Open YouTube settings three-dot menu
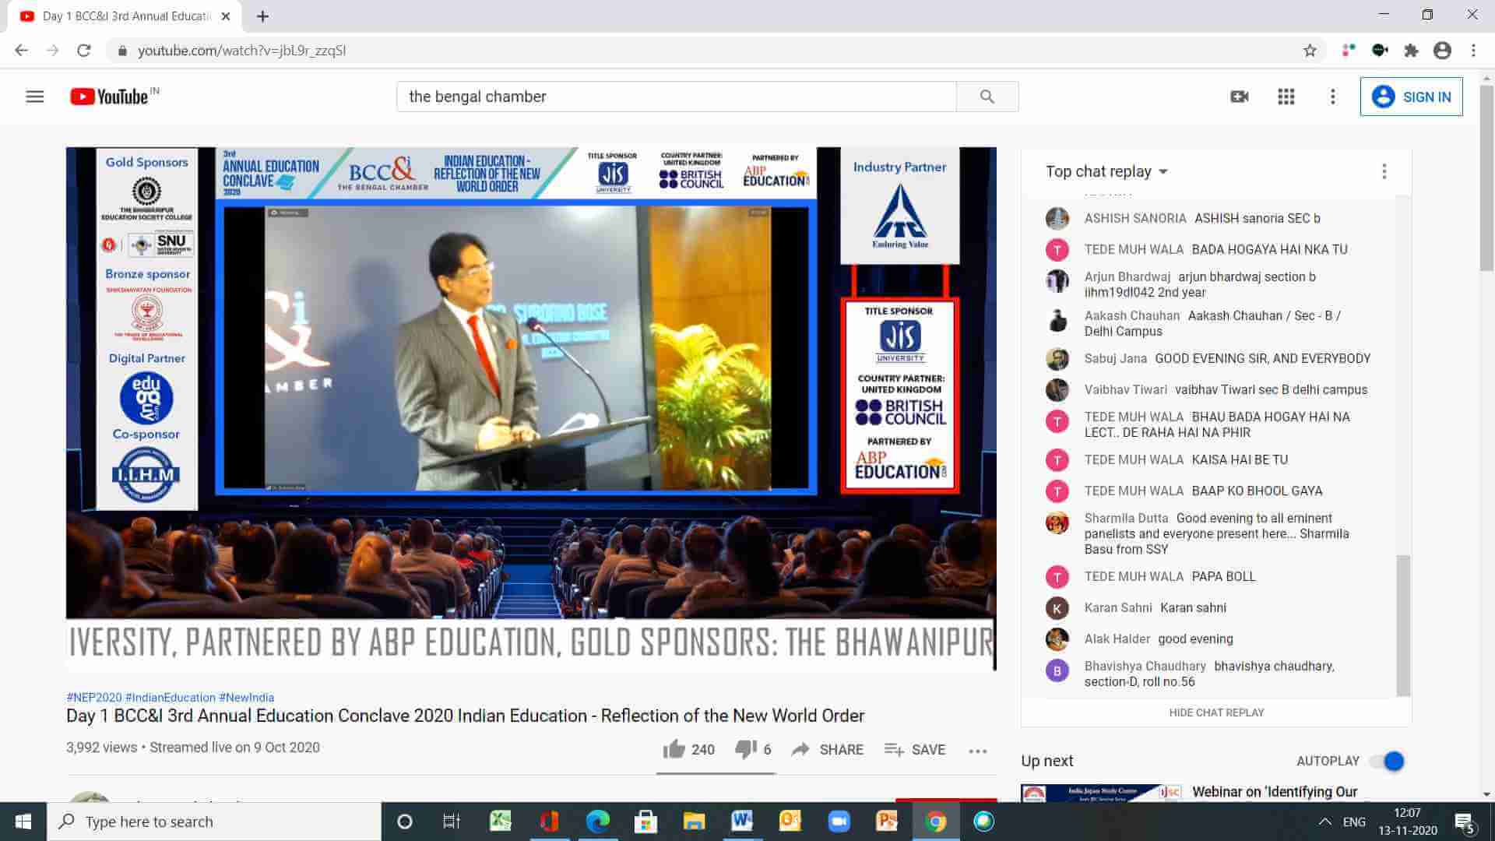 point(1333,97)
